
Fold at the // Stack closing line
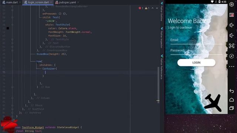tap(12, 105)
